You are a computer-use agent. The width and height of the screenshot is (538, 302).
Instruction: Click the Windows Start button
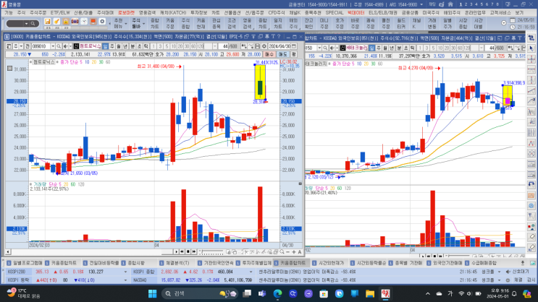point(152,293)
